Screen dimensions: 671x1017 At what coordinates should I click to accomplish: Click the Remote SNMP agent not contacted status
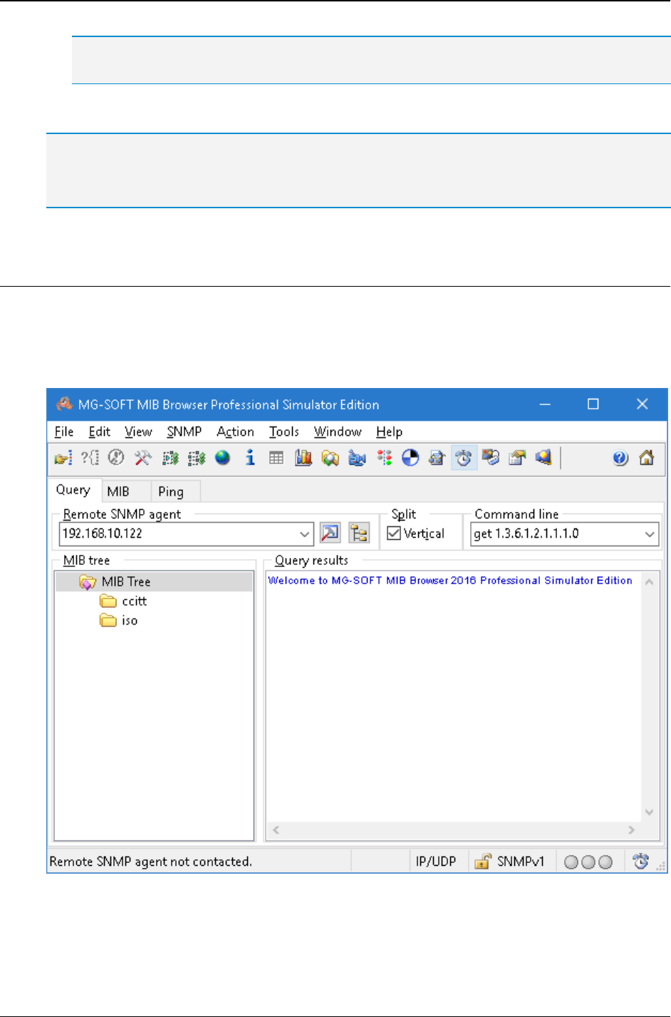tap(151, 862)
